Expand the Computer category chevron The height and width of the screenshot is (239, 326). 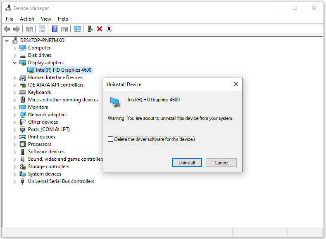(x=14, y=48)
